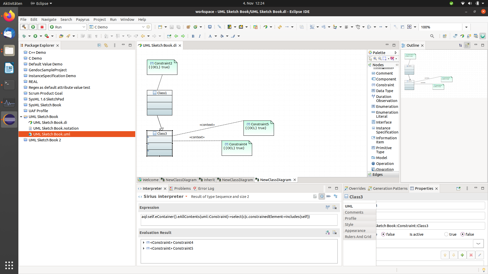Open the variables (x)= icon in Interpreter
488x274 pixels.
(329, 196)
